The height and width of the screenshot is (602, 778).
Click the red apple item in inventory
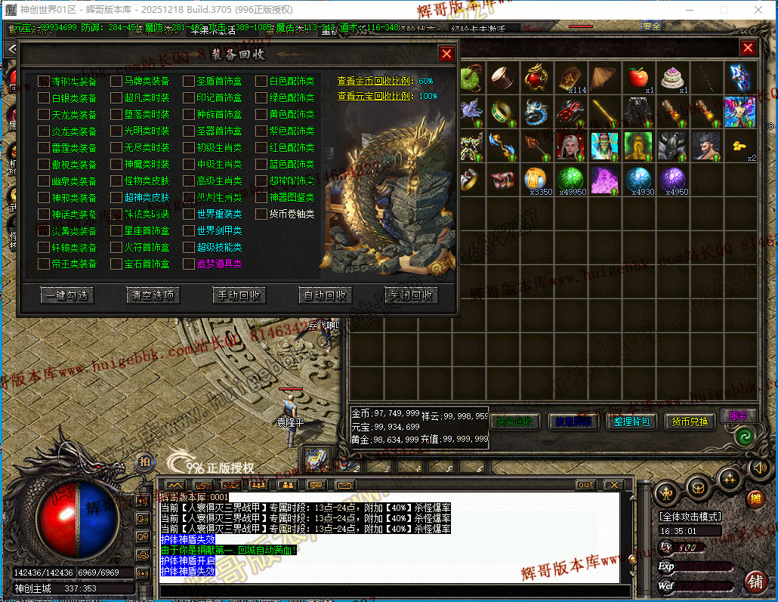(638, 77)
